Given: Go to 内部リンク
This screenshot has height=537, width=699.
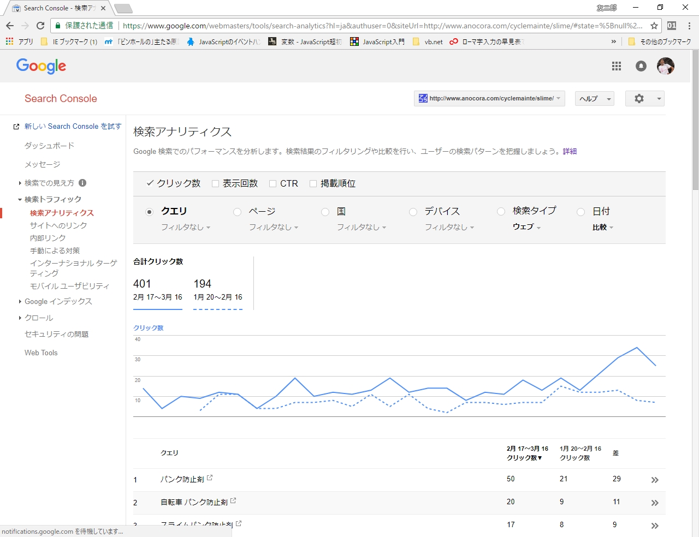Looking at the screenshot, I should [48, 238].
